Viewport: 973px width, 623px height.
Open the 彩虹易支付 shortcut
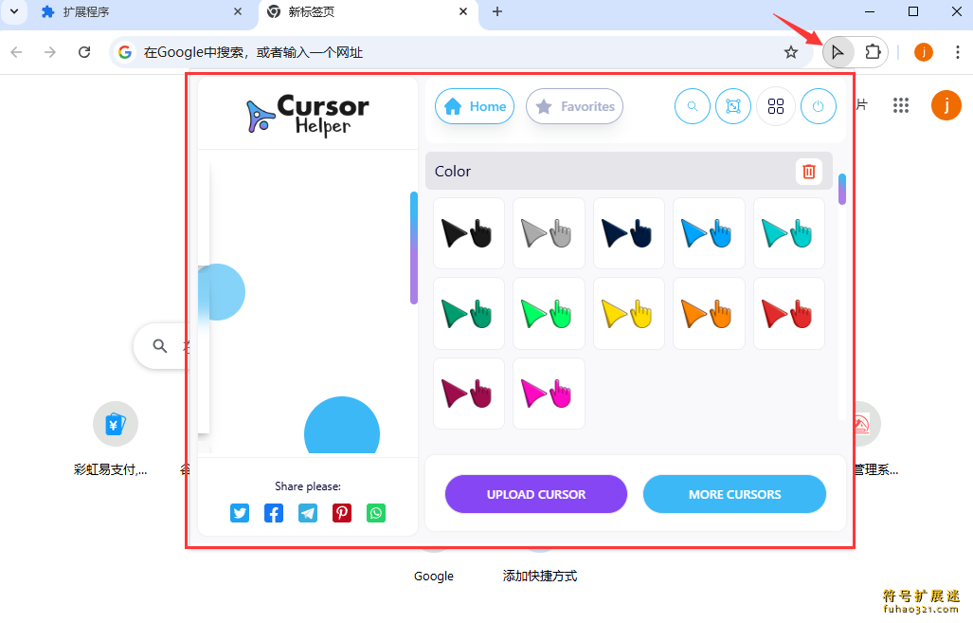click(115, 438)
